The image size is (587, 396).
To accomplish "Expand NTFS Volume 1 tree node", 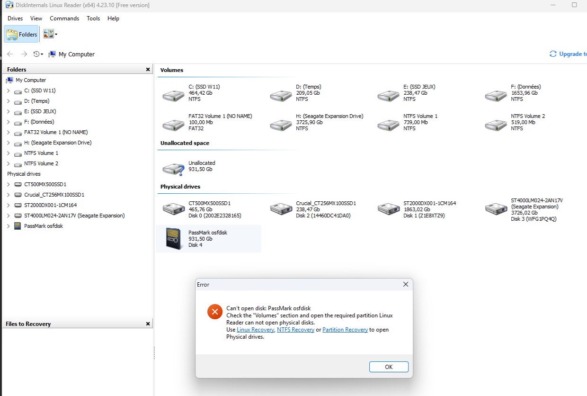I will click(x=9, y=153).
